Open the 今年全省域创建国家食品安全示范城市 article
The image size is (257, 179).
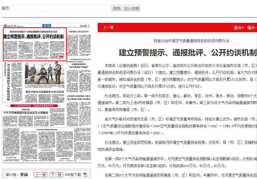[x=26, y=112]
